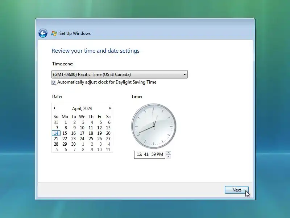Open the Time zone dropdown
Image resolution: width=290 pixels, height=218 pixels.
pyautogui.click(x=120, y=74)
